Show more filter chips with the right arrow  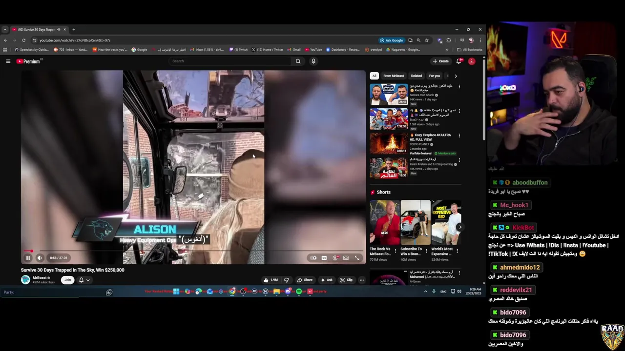pyautogui.click(x=456, y=76)
